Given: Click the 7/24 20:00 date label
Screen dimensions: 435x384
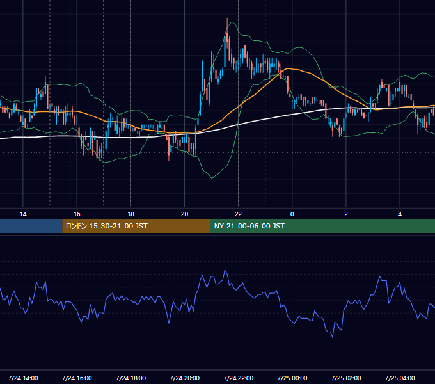Looking at the screenshot, I should [x=184, y=378].
